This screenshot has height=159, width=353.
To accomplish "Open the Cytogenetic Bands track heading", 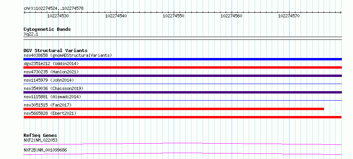I will 47,29.
